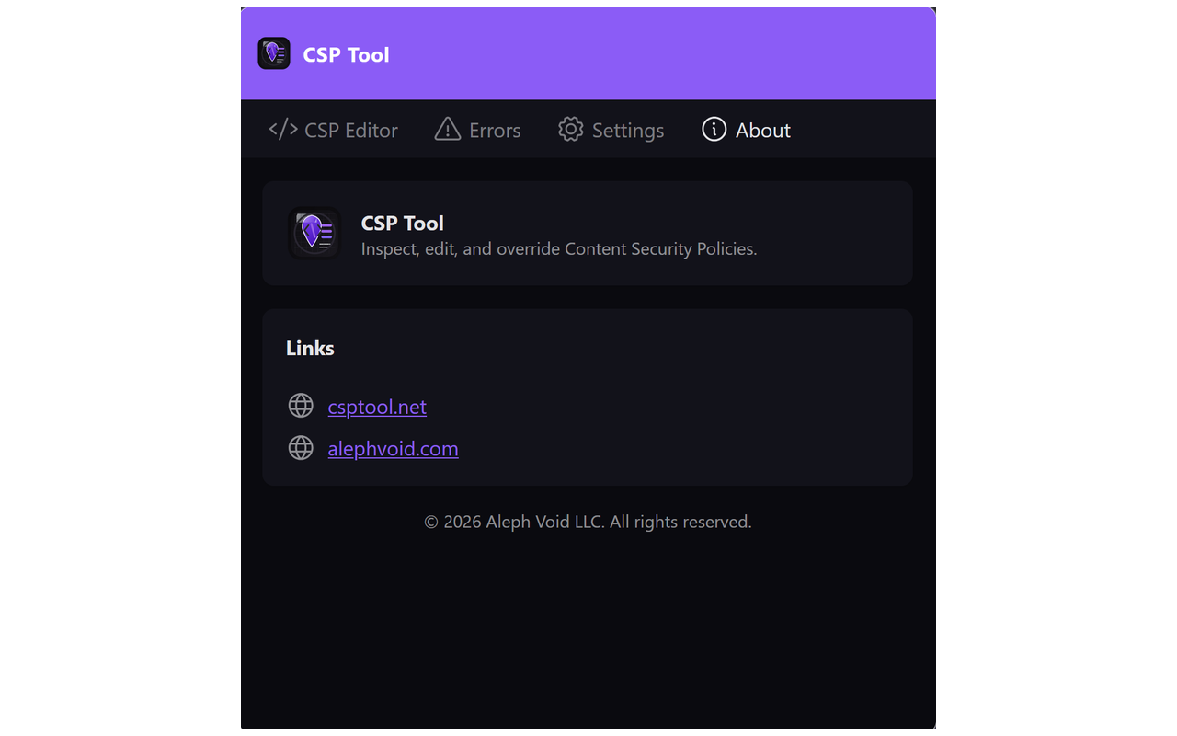Click the info circle icon next to About
This screenshot has width=1177, height=736.
click(714, 130)
